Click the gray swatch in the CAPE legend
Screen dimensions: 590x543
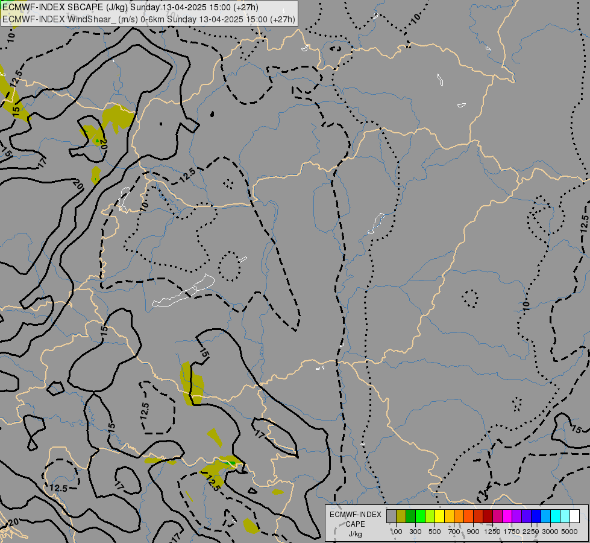pos(391,516)
